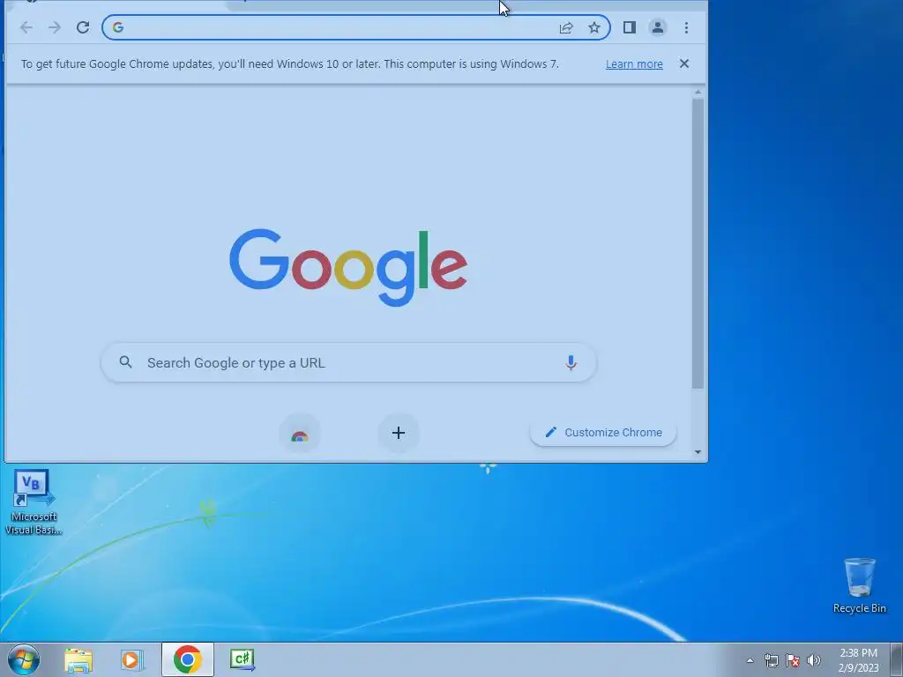Open the Windows Start menu
The image size is (903, 677).
pyautogui.click(x=24, y=659)
